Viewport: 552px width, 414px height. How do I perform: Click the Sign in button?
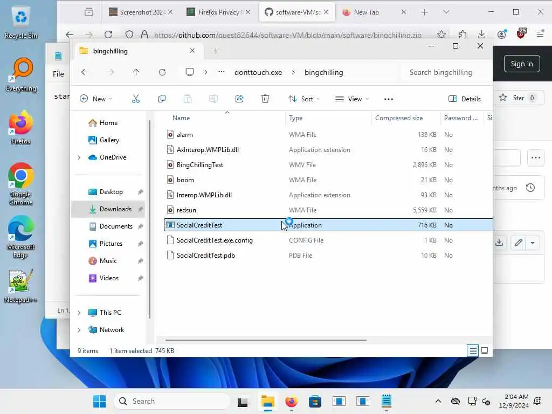[522, 64]
